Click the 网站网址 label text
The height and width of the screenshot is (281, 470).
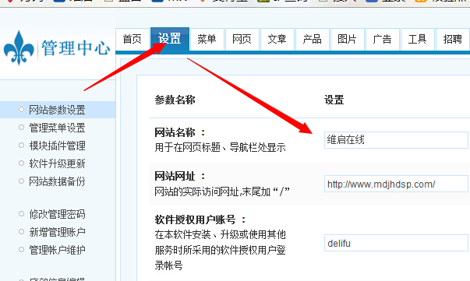[x=180, y=176]
